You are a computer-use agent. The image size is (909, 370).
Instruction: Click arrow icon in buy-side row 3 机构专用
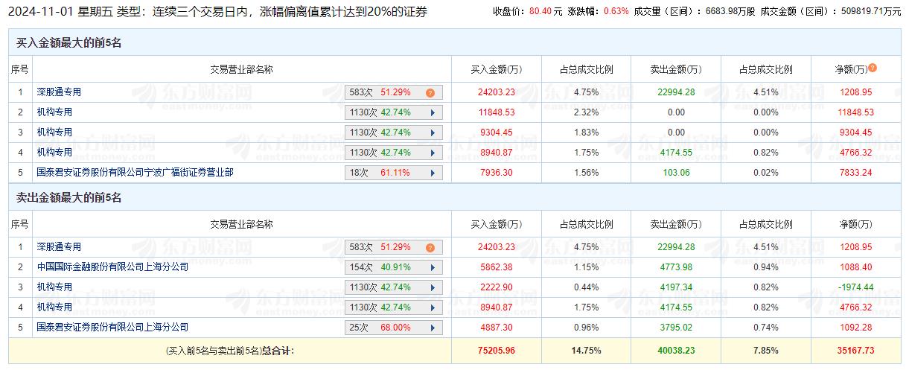pos(431,133)
